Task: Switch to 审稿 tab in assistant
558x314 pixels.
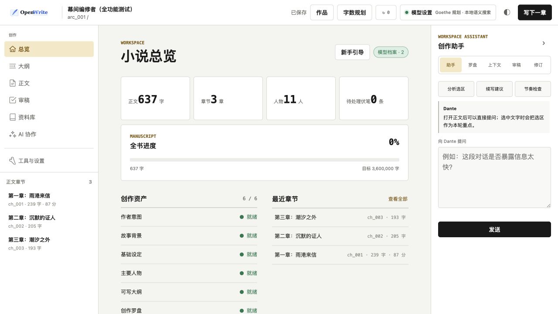Action: click(516, 65)
